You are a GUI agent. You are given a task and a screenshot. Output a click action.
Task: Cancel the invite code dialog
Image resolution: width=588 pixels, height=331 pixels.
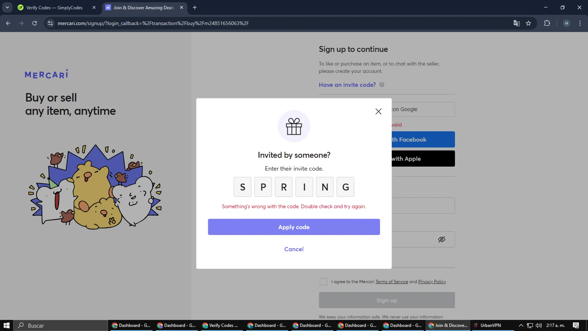tap(294, 249)
